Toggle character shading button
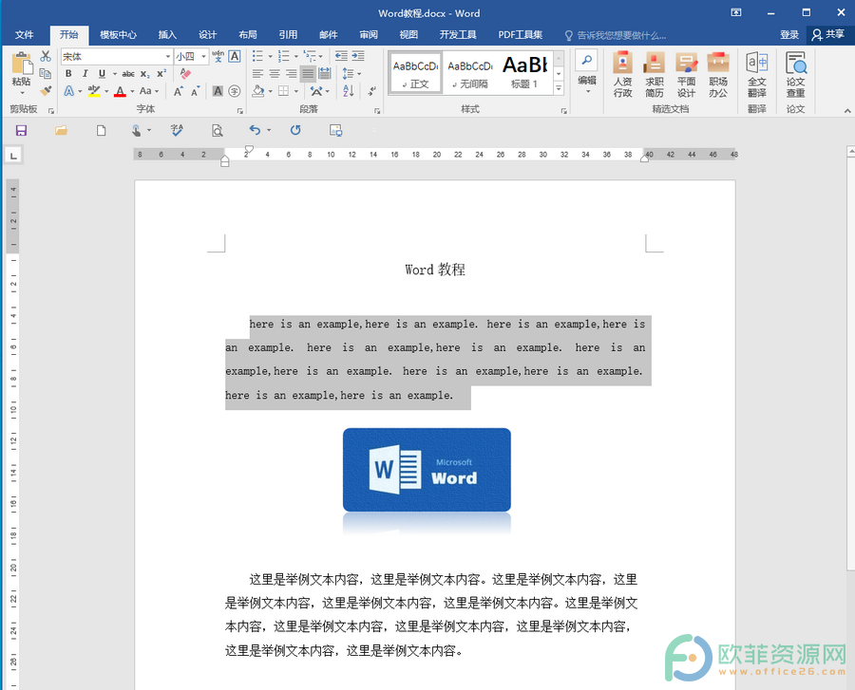Image resolution: width=855 pixels, height=690 pixels. click(218, 91)
